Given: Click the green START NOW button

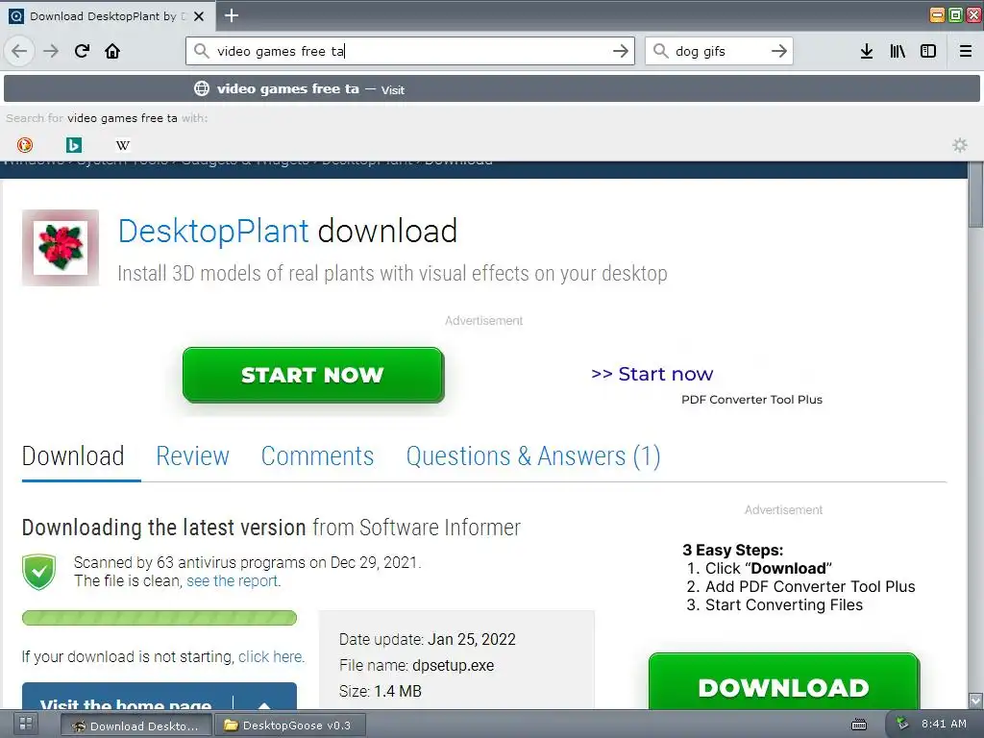Looking at the screenshot, I should (x=313, y=375).
